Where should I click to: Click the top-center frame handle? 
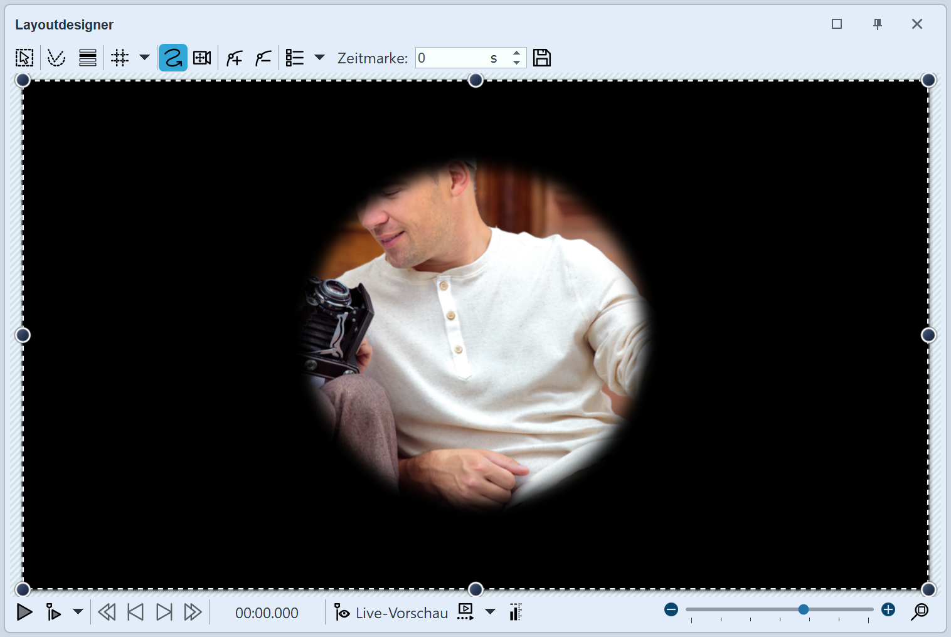476,80
